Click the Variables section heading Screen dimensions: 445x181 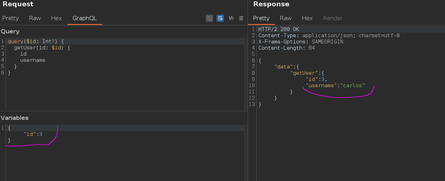pyautogui.click(x=15, y=118)
